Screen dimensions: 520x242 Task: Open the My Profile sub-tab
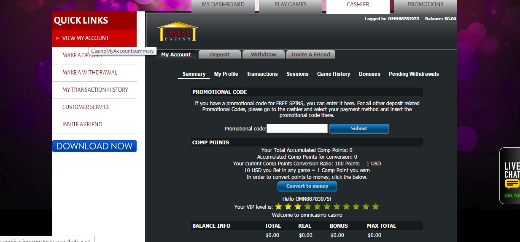click(x=226, y=74)
